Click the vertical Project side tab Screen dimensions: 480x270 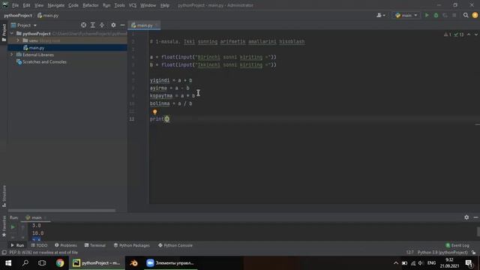click(x=4, y=33)
